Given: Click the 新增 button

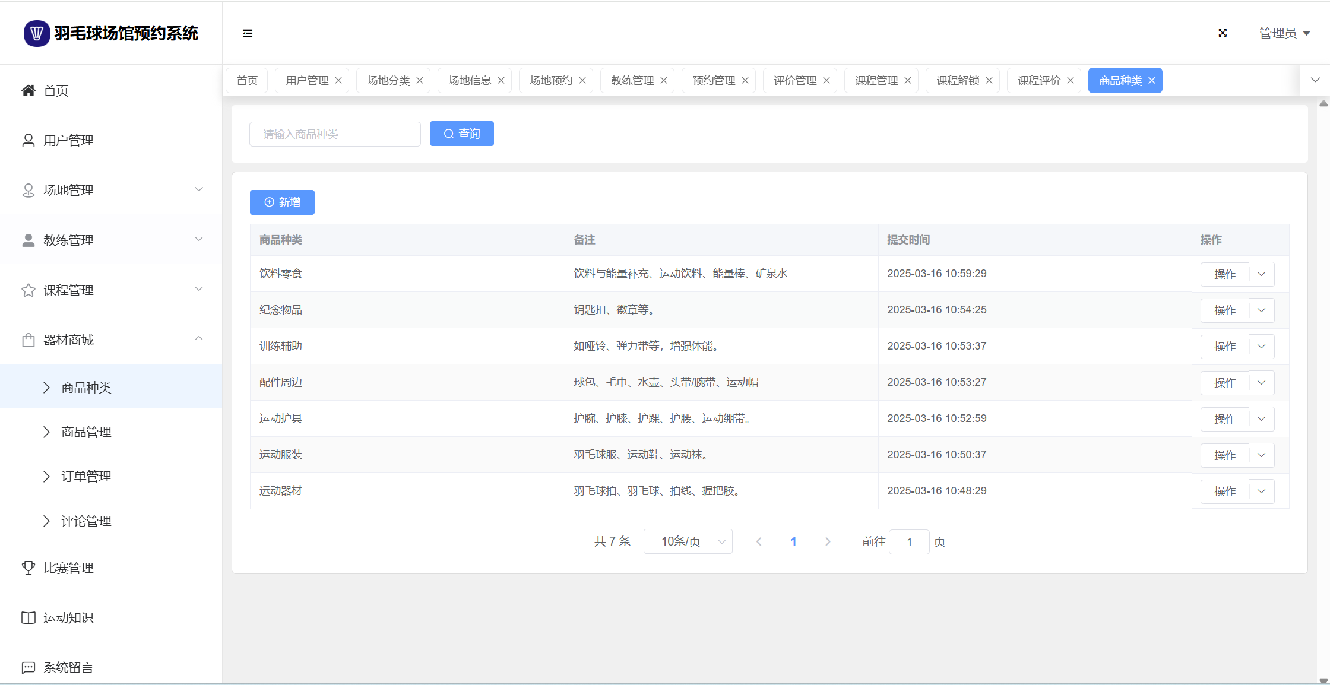Looking at the screenshot, I should 282,202.
